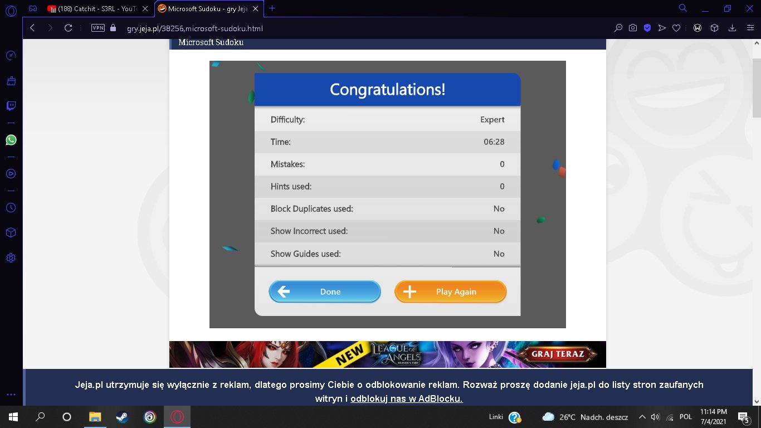The width and height of the screenshot is (761, 428).
Task: Open Windows taskbar search
Action: 40,417
